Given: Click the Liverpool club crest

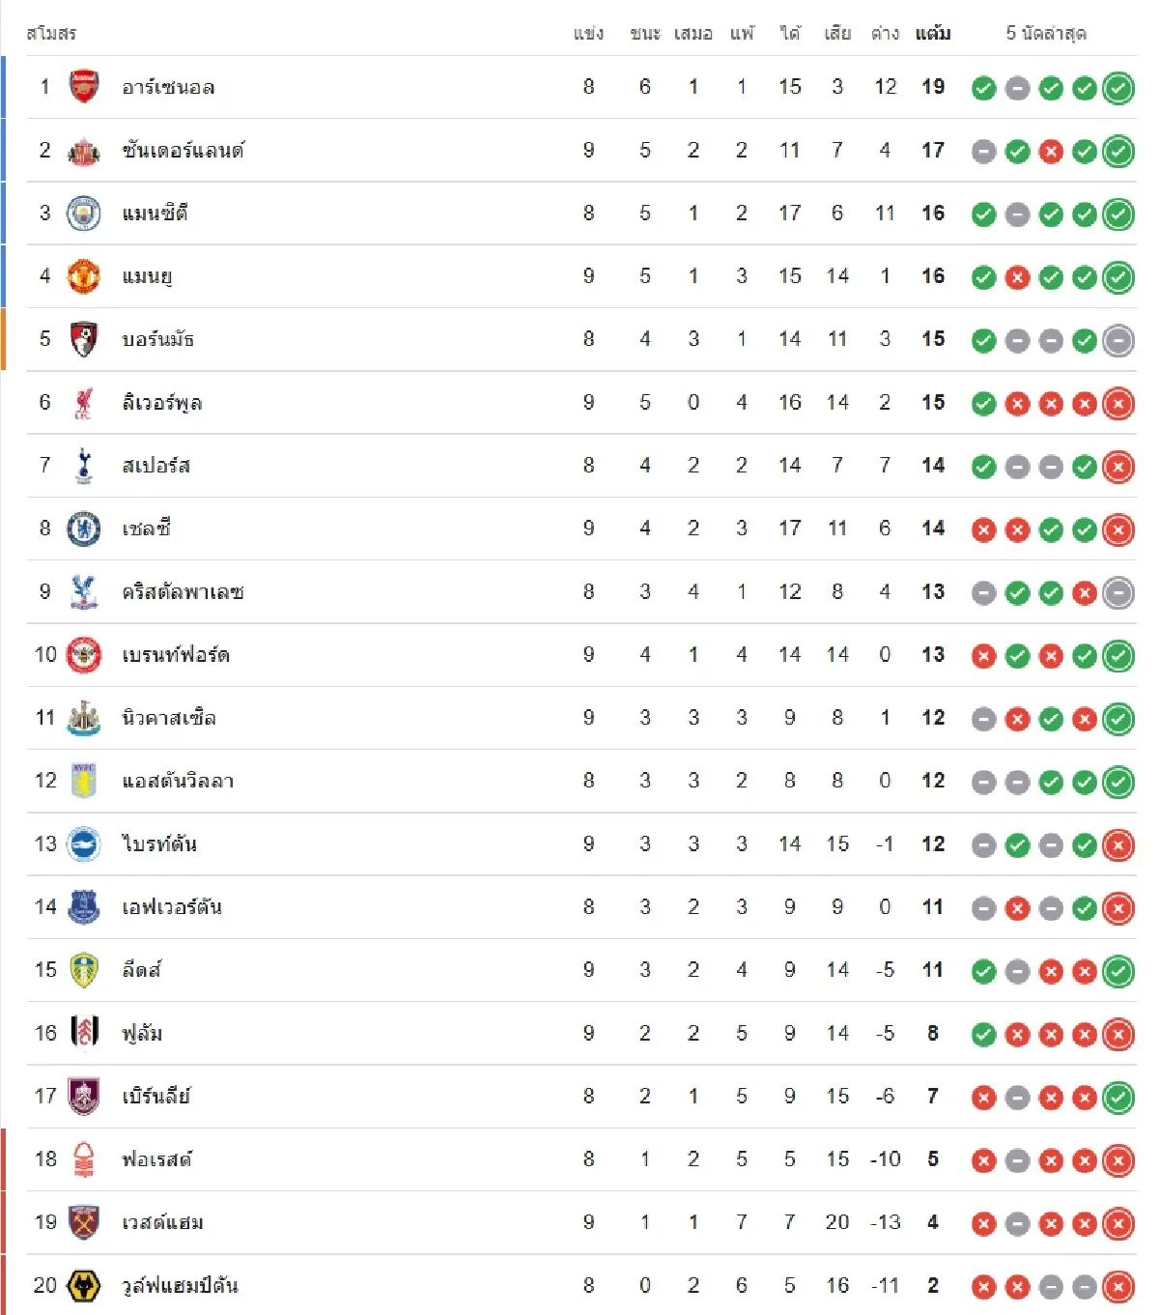Looking at the screenshot, I should (84, 403).
